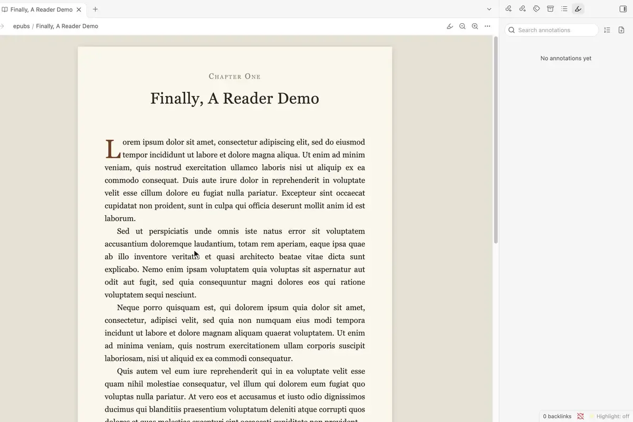Toggle highlighter mode in reader toolbar
Screen dimensions: 633x422
(x=450, y=26)
